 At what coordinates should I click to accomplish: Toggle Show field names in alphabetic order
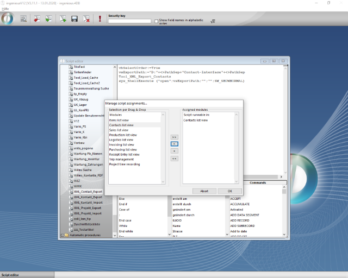click(x=156, y=21)
